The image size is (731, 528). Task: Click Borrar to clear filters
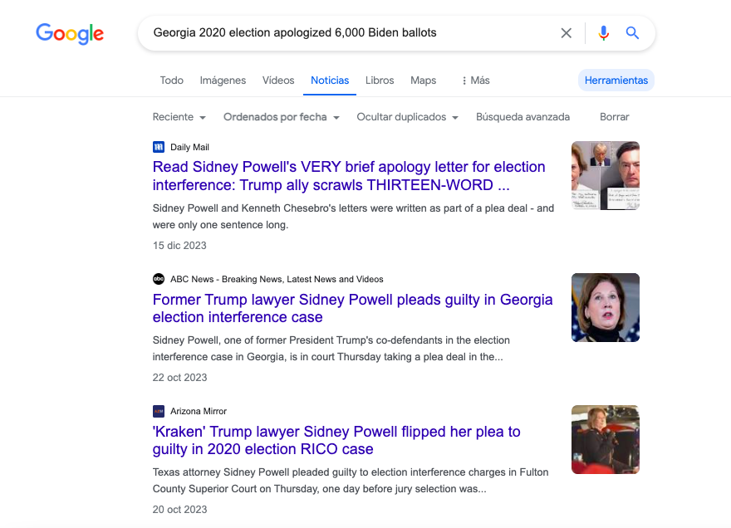coord(614,117)
